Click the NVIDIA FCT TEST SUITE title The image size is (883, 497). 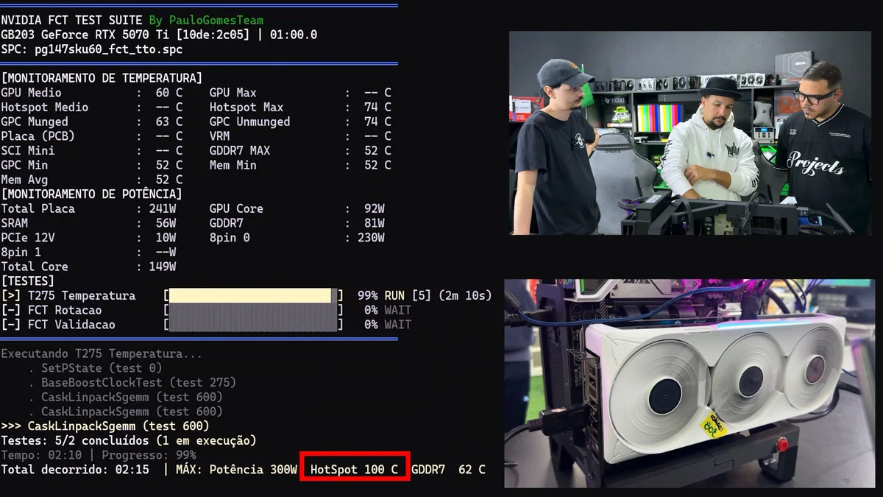72,21
